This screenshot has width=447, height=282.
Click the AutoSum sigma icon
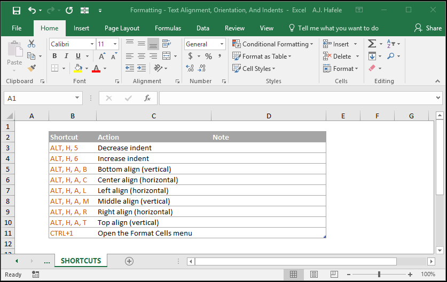pyautogui.click(x=372, y=44)
